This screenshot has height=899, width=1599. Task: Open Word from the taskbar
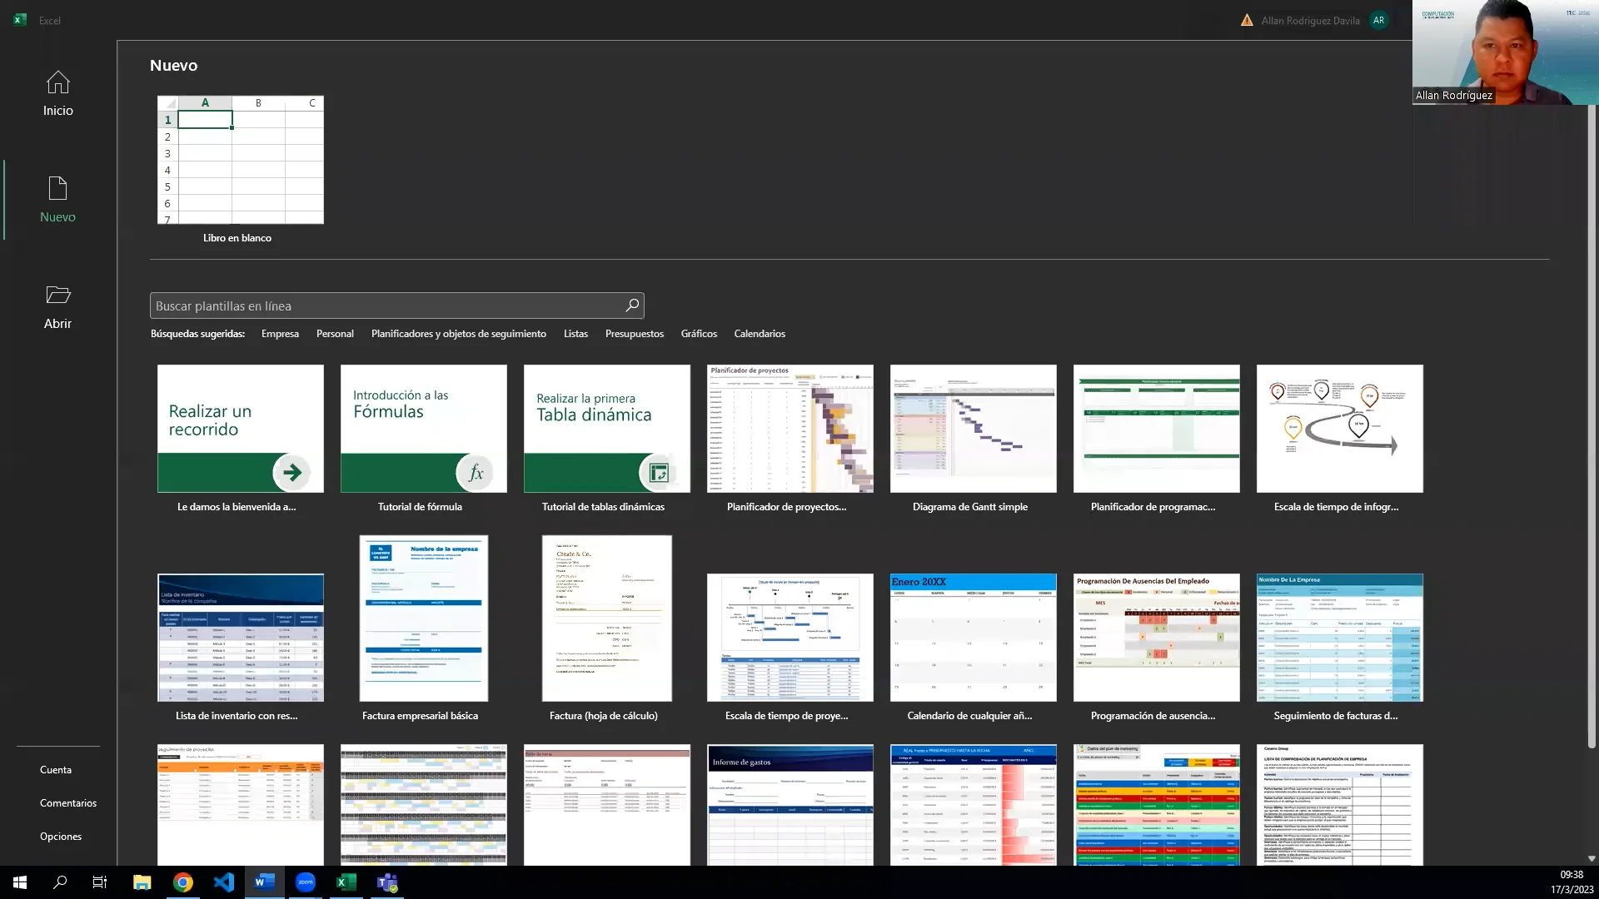(x=264, y=882)
